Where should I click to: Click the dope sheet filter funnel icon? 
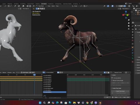tap(111, 73)
